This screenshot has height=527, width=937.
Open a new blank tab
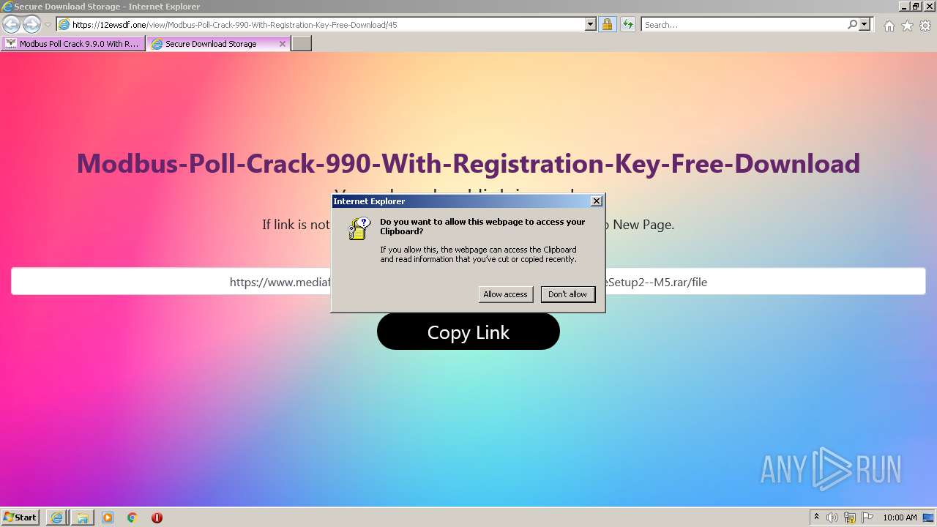click(302, 44)
